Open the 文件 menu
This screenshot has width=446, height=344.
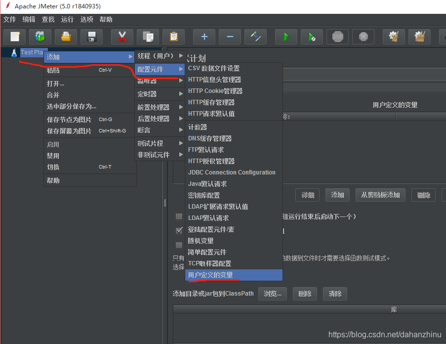10,19
